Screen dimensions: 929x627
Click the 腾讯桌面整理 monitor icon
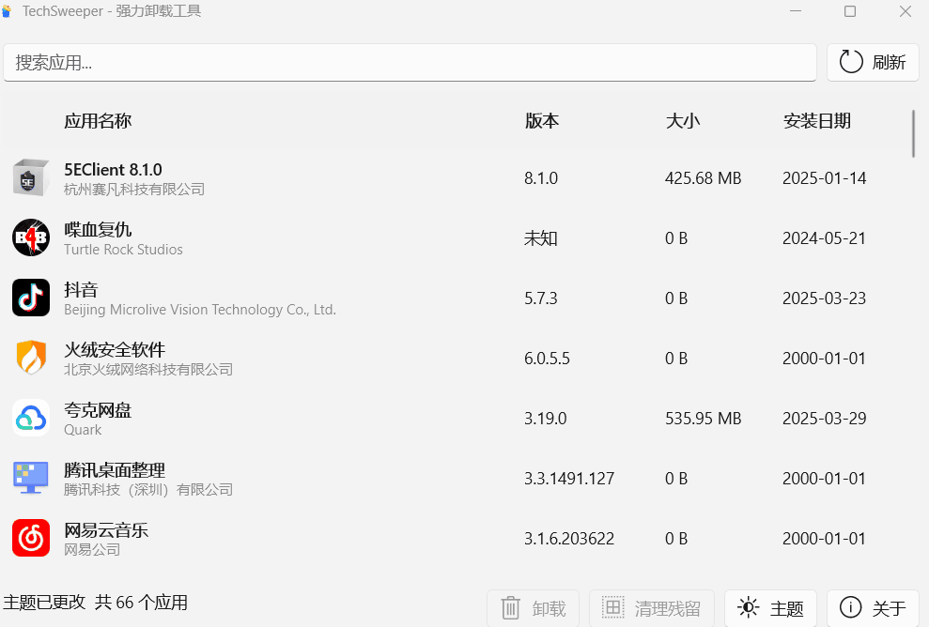[x=31, y=478]
